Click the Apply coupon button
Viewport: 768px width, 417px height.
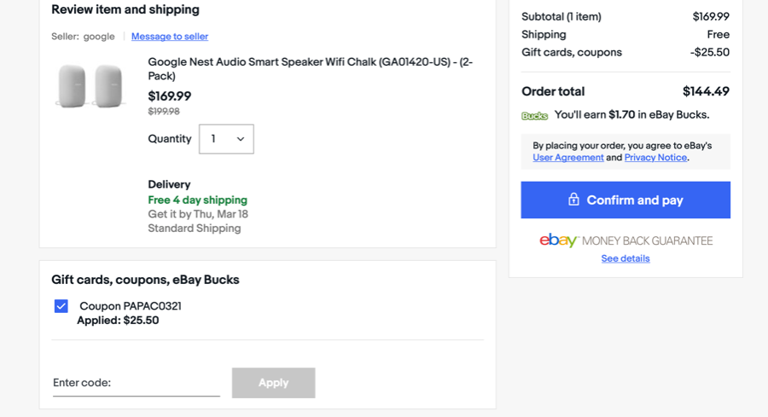pos(273,383)
